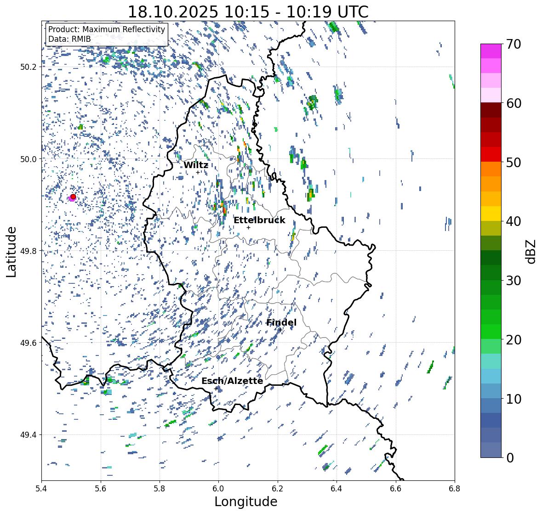
Task: Click the magenta top colorbar segment
Action: tap(491, 51)
